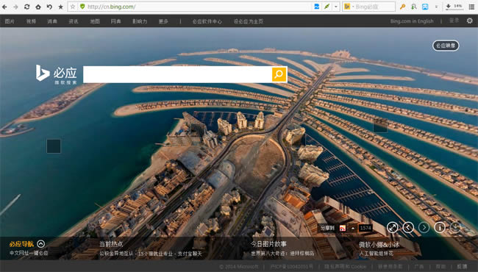
Task: Click the Bing 必应 logo
Action: (x=56, y=74)
